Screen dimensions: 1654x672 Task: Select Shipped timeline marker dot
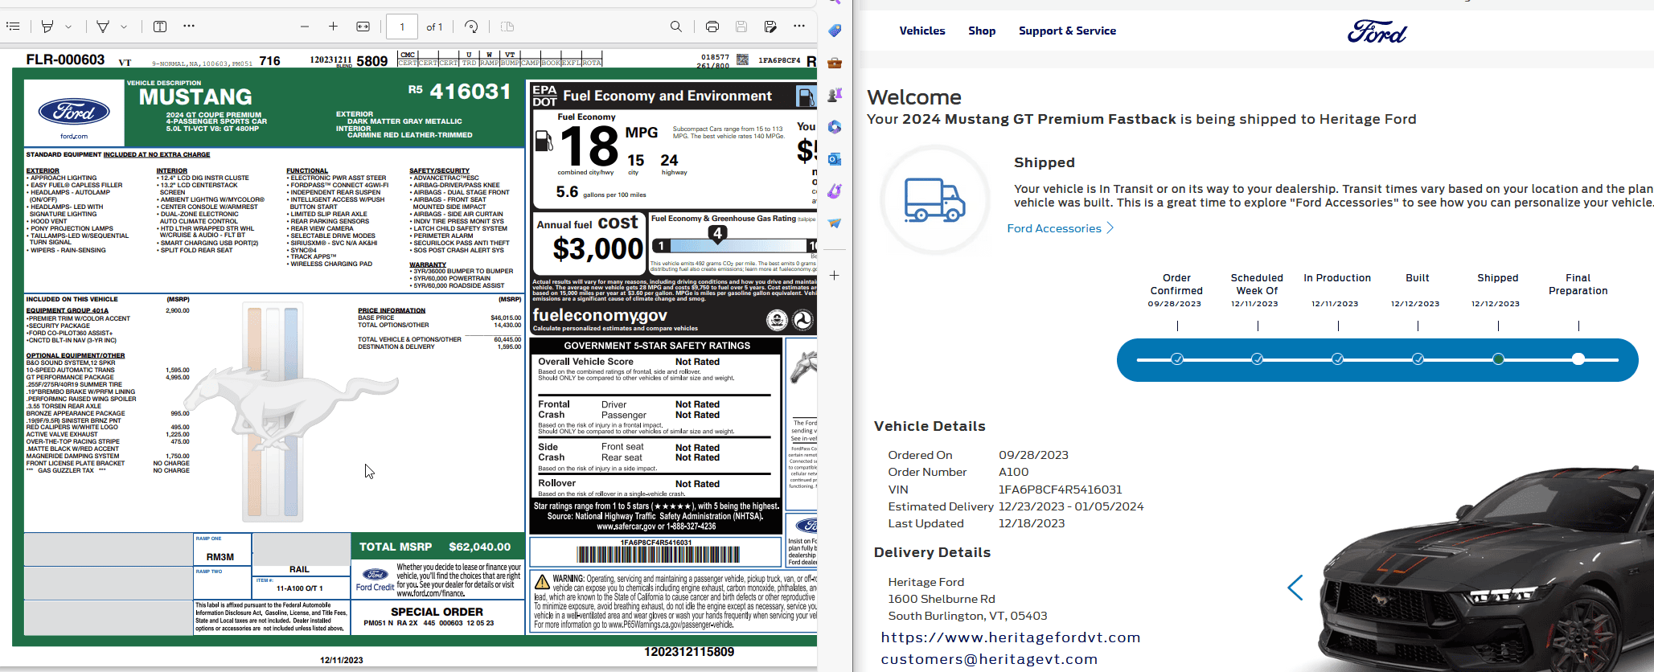[1499, 359]
